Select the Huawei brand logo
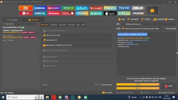 click(54, 8)
